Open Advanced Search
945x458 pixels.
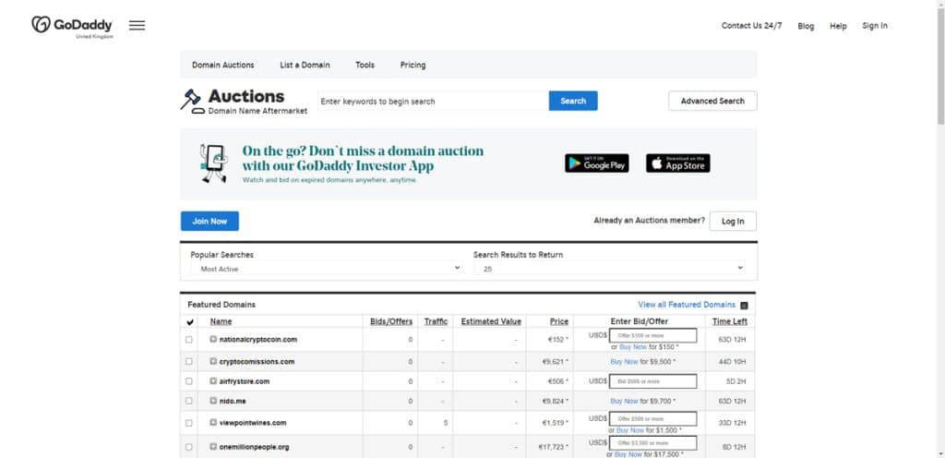[712, 101]
